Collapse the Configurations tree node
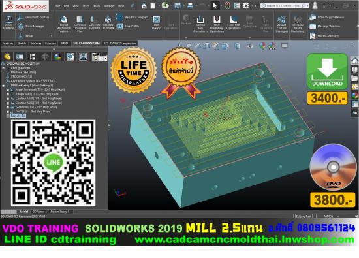 [3, 68]
